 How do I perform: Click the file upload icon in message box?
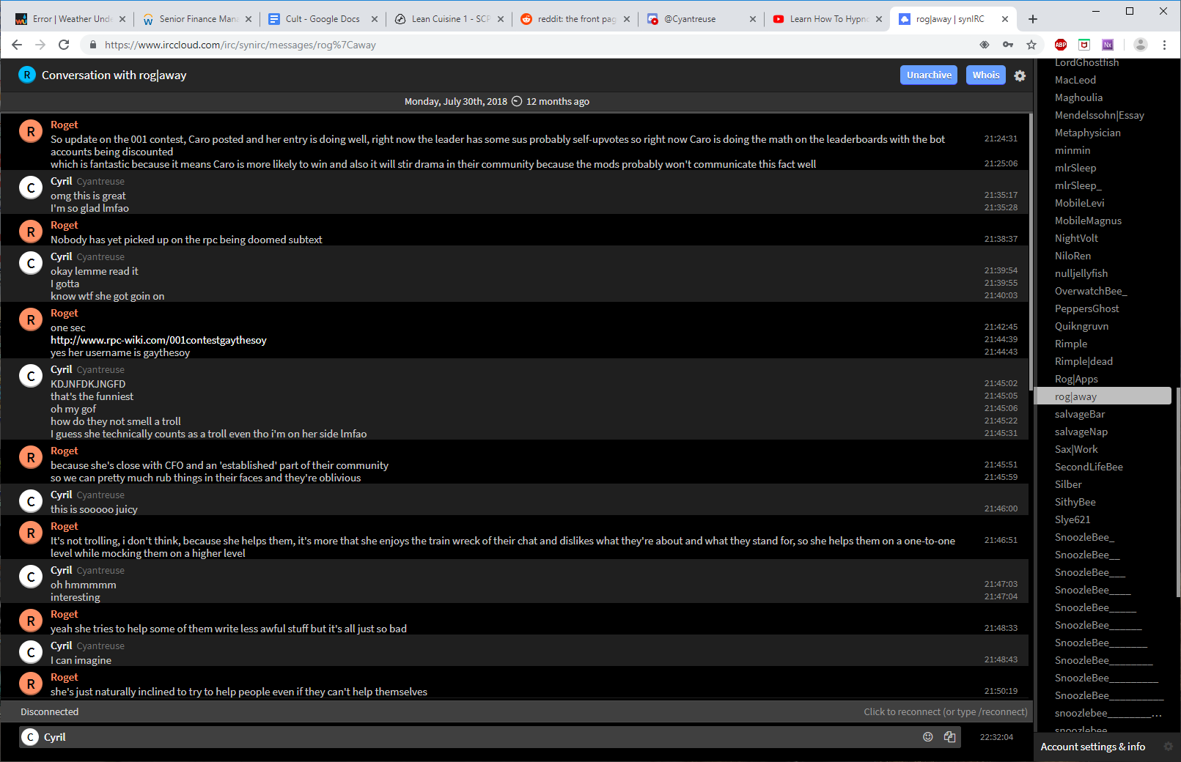[x=949, y=737]
